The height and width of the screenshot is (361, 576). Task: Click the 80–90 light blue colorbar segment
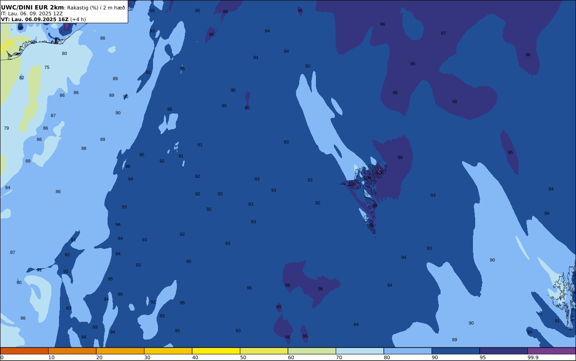tap(408, 351)
